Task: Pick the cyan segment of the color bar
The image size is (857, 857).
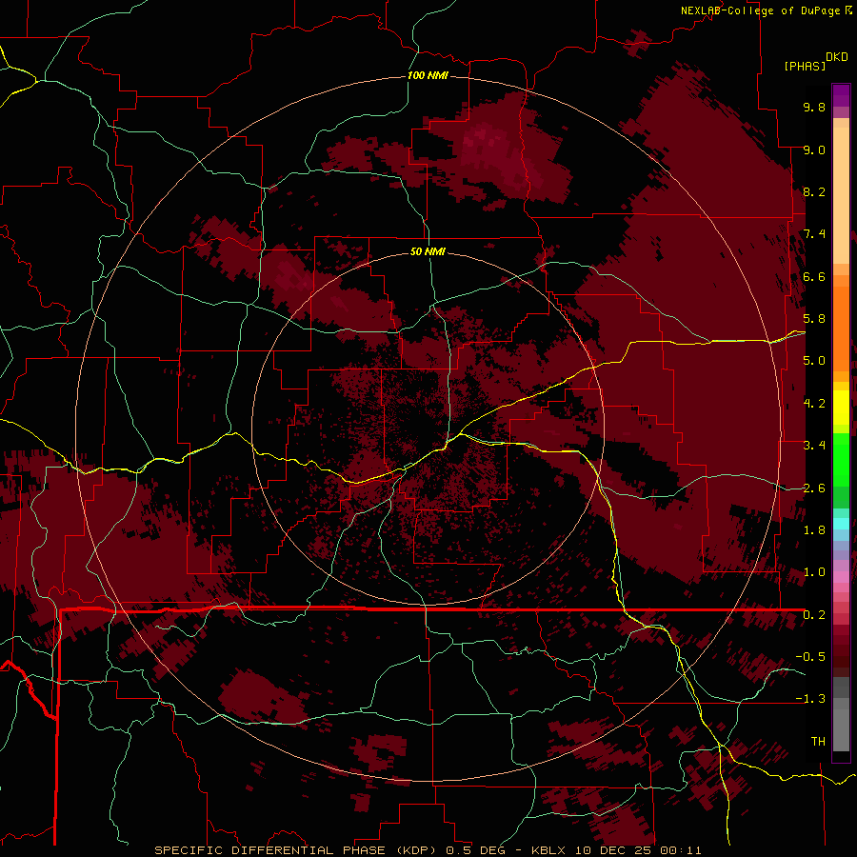Action: [x=841, y=524]
